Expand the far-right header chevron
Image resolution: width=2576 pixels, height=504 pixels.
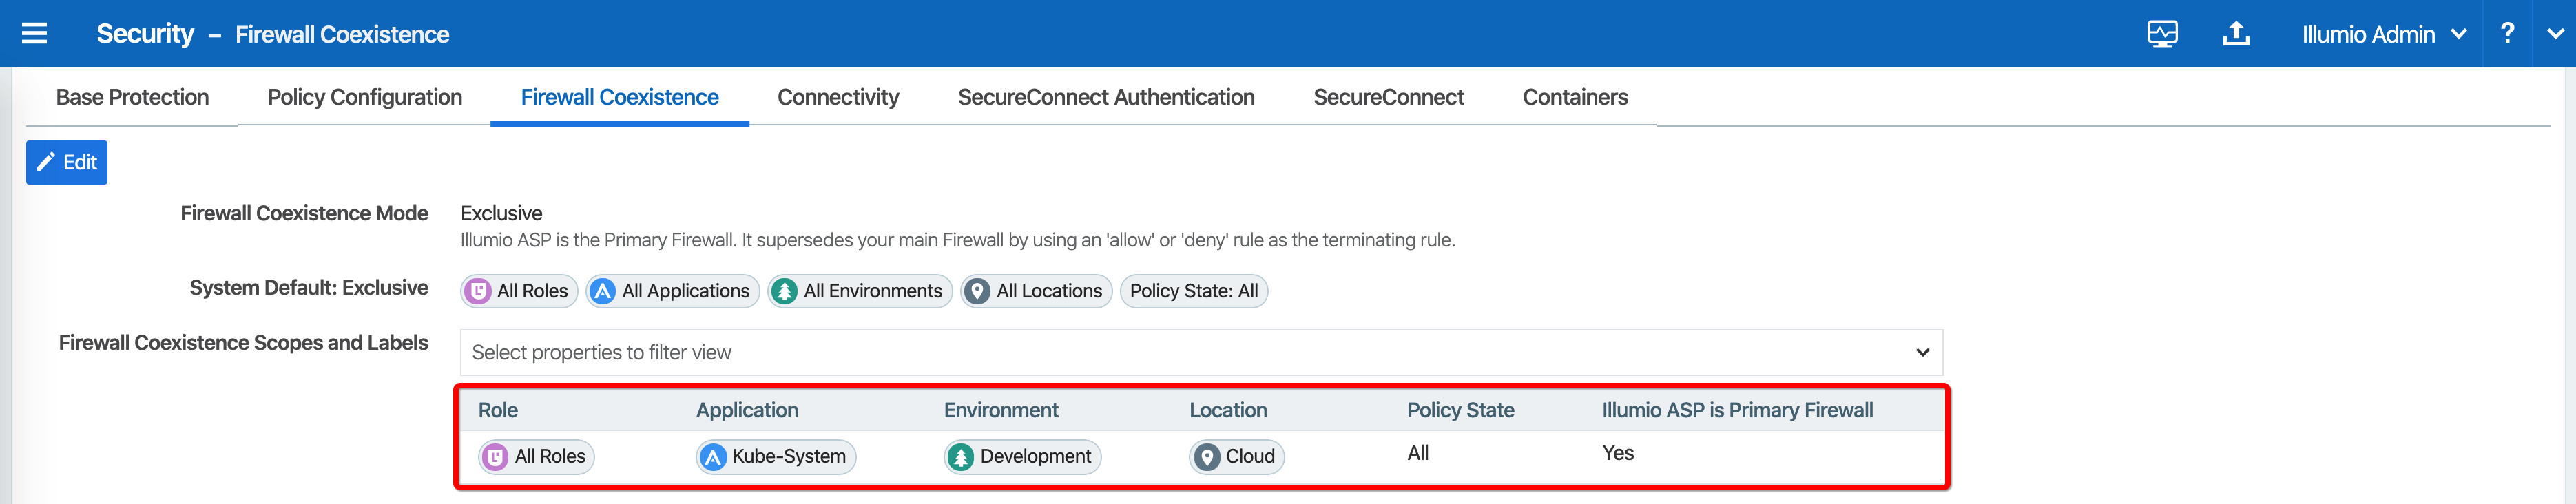pos(2554,34)
